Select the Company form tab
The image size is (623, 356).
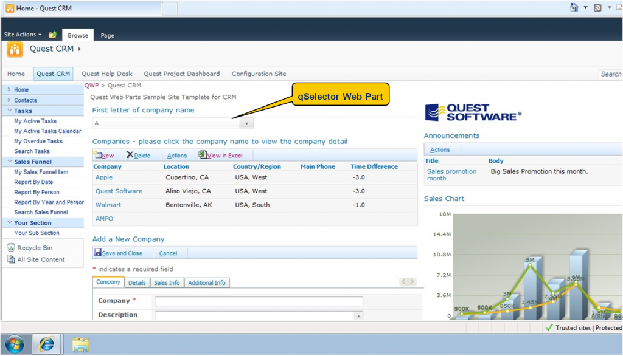point(108,282)
